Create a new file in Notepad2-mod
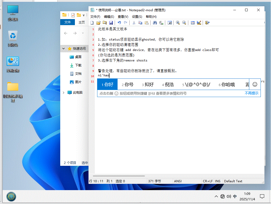The width and height of the screenshot is (271, 204). pyautogui.click(x=92, y=23)
